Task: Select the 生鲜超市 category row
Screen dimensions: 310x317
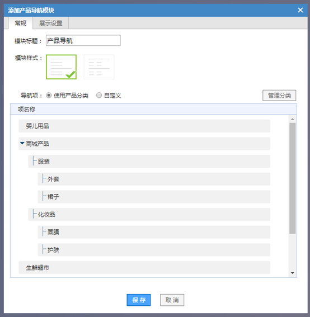Action: [x=144, y=267]
